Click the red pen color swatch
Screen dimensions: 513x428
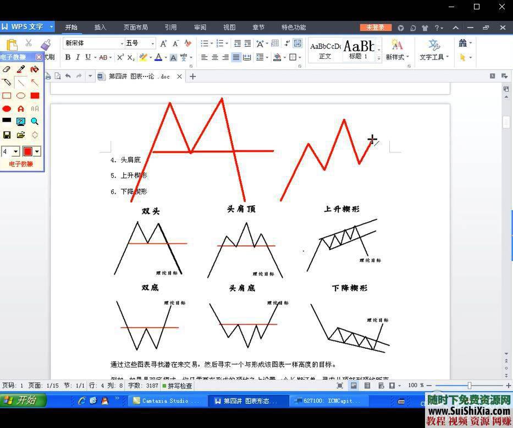[x=28, y=151]
